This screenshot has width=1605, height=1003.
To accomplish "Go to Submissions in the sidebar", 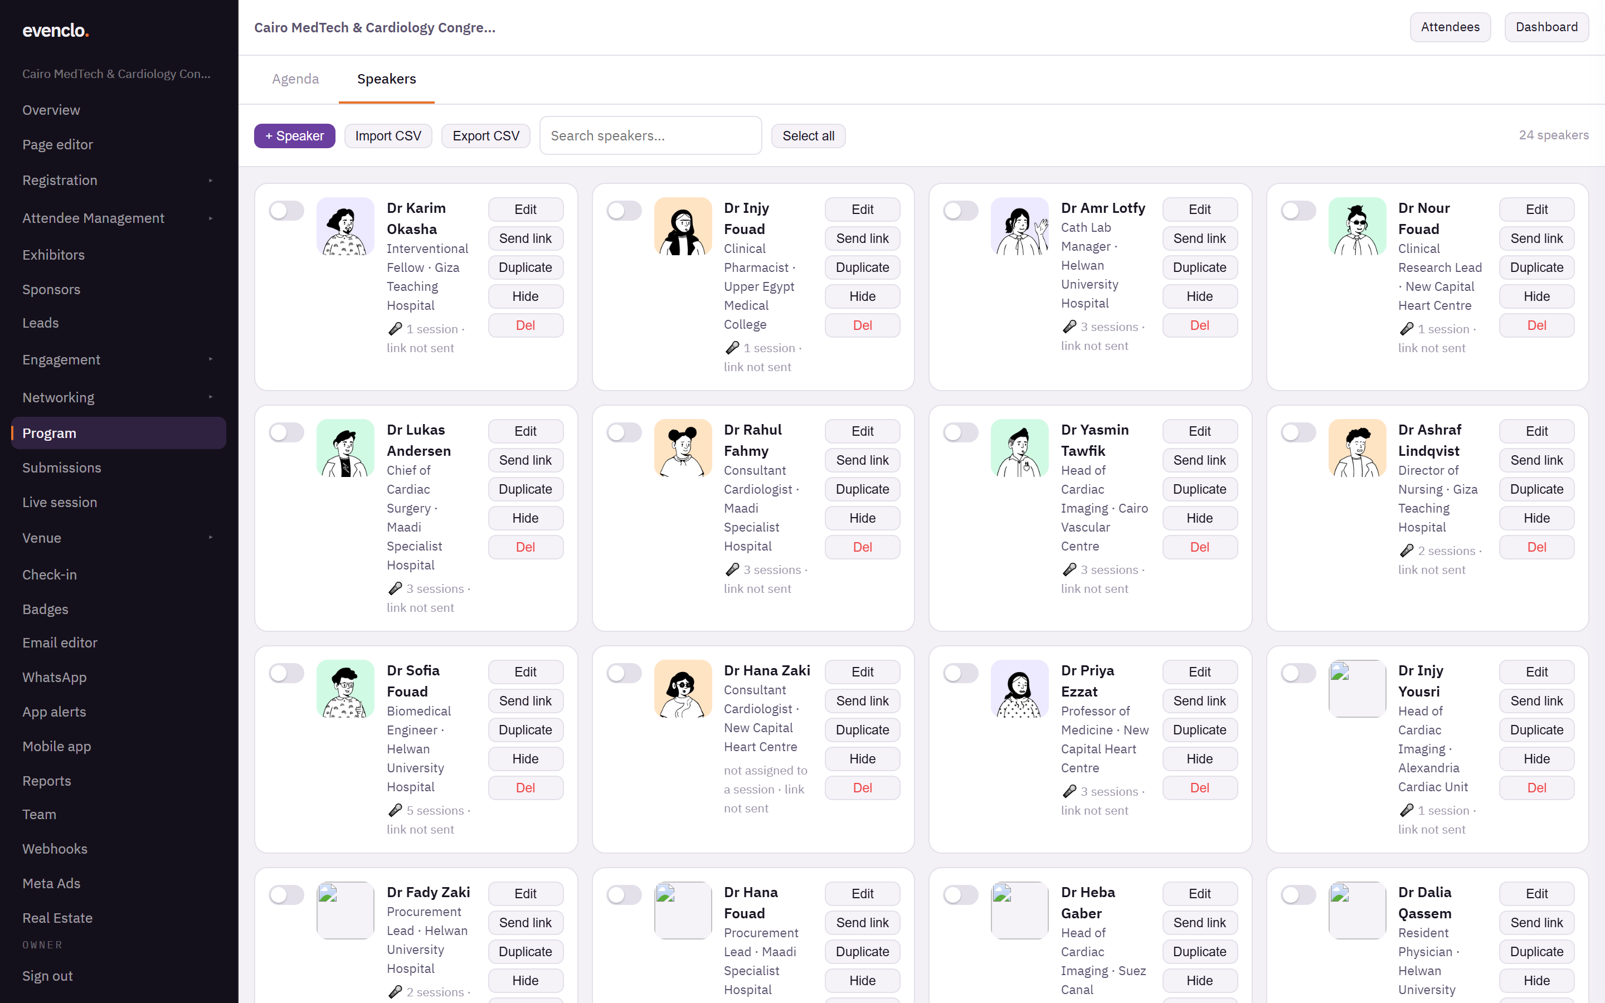I will point(119,468).
